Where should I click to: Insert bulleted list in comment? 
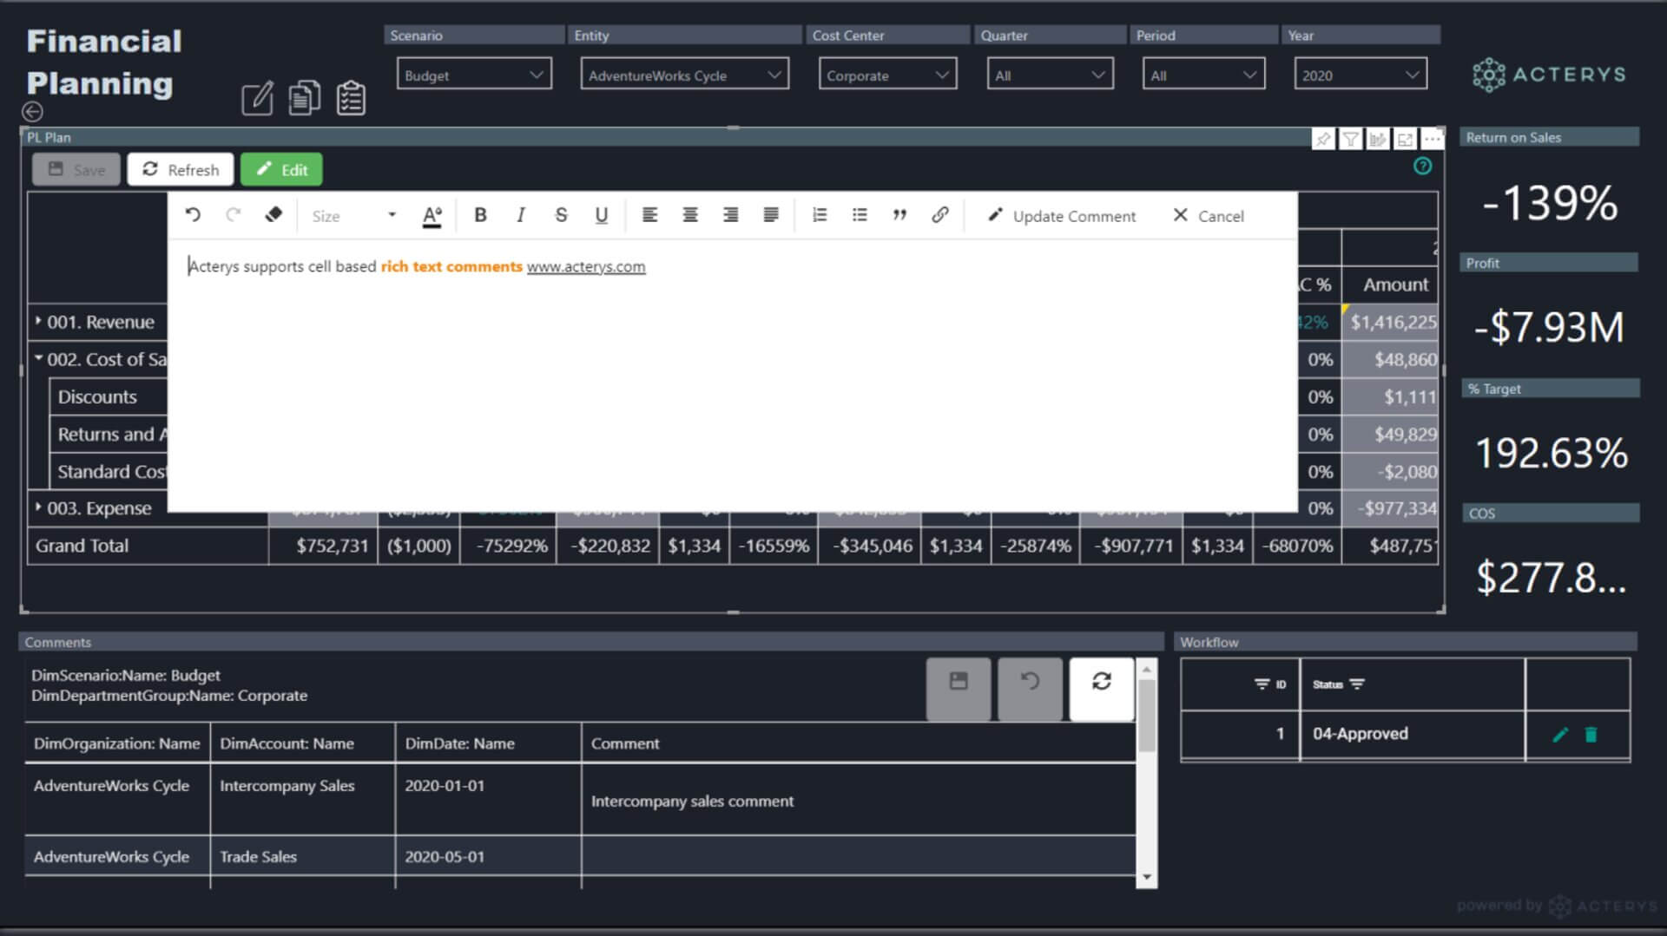coord(860,215)
